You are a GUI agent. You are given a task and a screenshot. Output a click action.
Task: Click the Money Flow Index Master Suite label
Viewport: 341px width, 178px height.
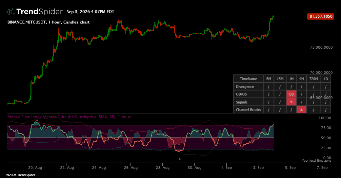point(69,117)
